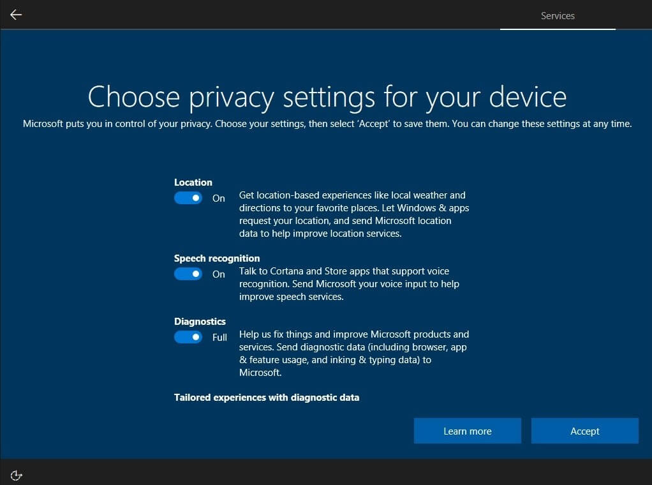This screenshot has height=485, width=652.
Task: Click the 'Get location-based experiences' description text
Action: point(354,214)
